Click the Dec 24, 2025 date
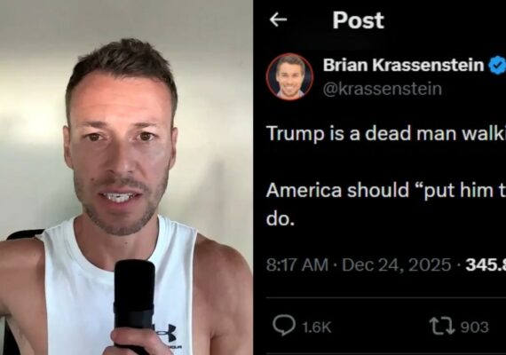Screen dimensions: 506x355 coord(397,265)
